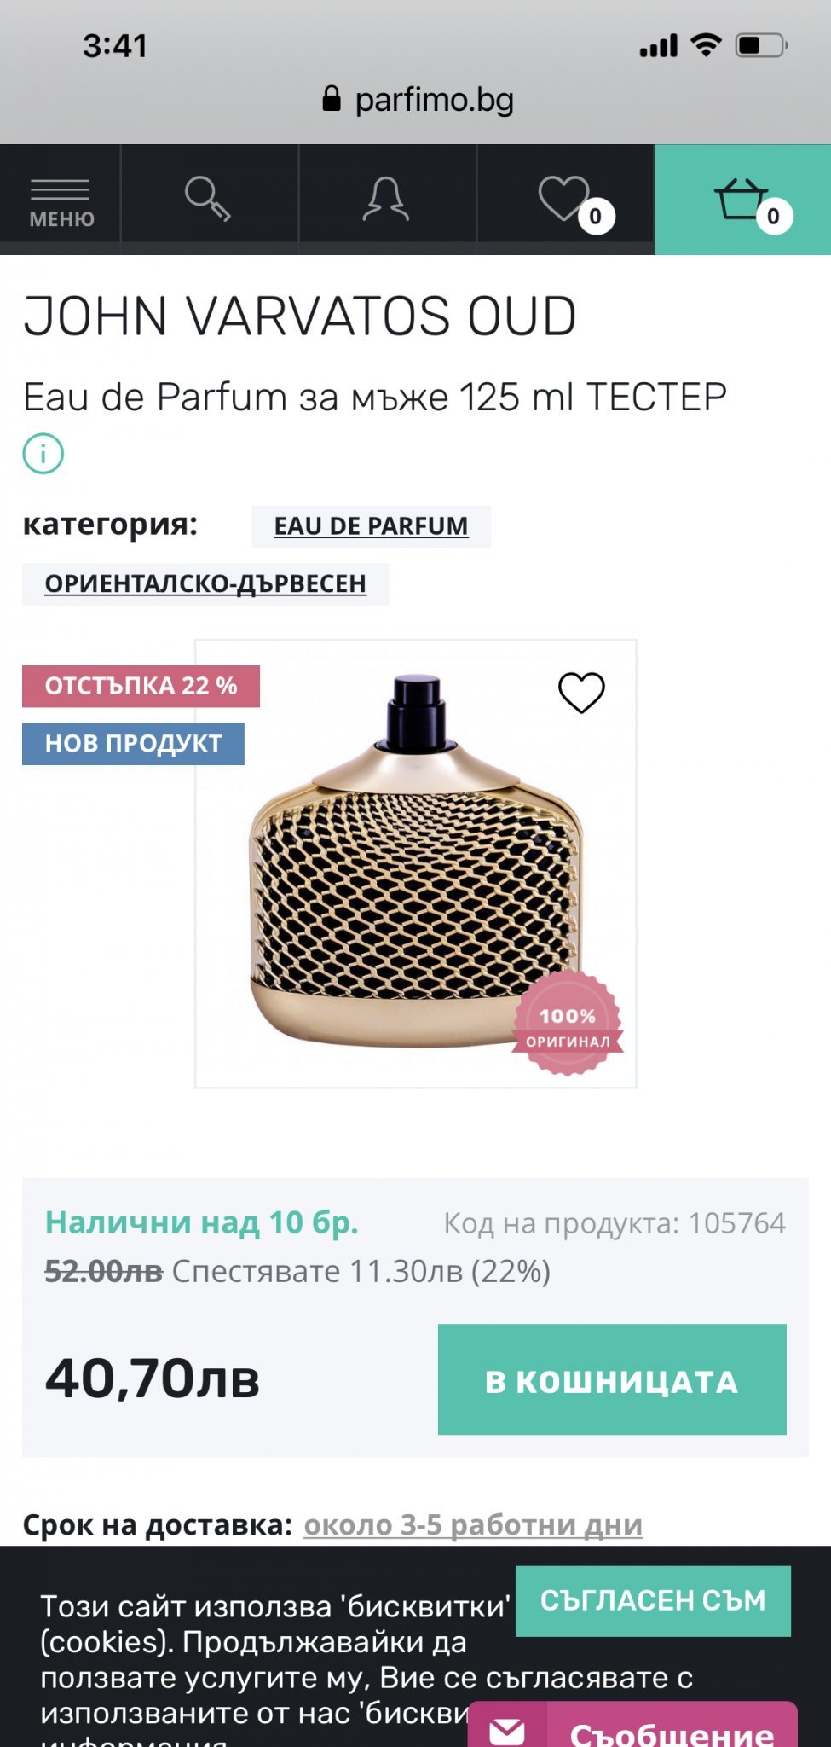
Task: Open the user account icon
Action: coord(386,200)
